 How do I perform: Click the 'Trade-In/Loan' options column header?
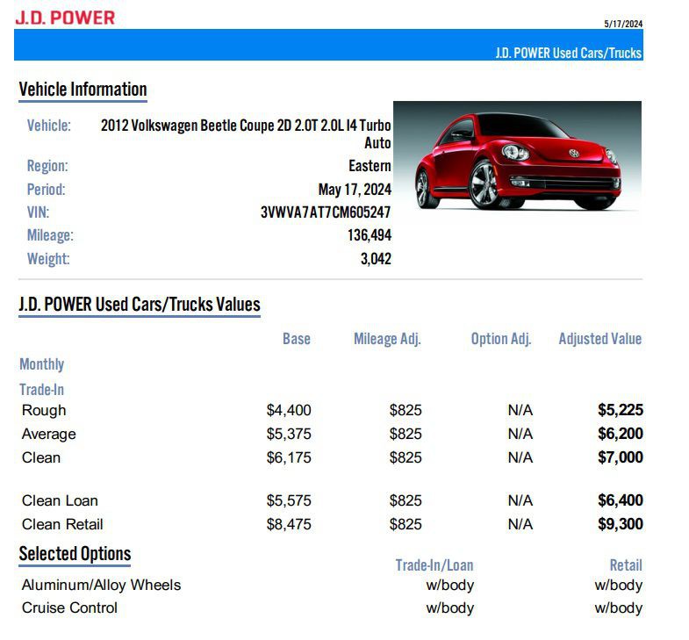click(x=434, y=564)
